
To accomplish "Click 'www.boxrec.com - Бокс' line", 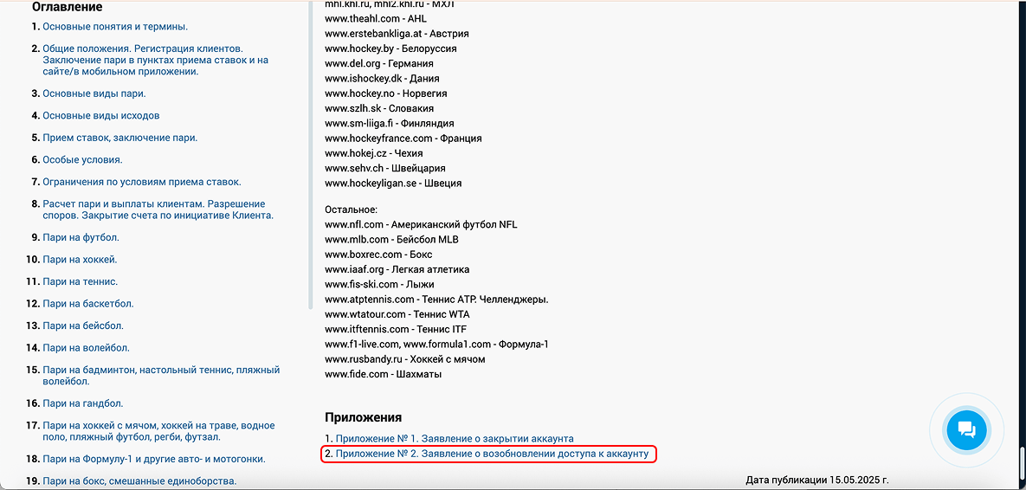I will point(378,255).
